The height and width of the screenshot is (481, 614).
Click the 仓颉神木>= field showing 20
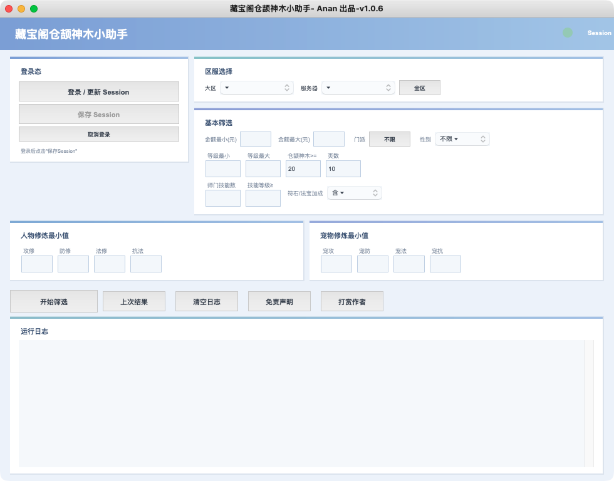click(x=303, y=168)
